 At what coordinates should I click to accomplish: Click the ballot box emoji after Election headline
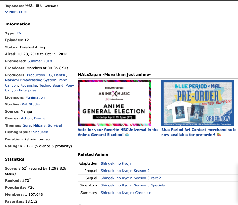[127, 135]
